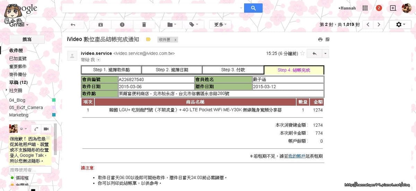This screenshot has width=416, height=191.
Task: Open the 04_Blog label
Action: (17, 100)
